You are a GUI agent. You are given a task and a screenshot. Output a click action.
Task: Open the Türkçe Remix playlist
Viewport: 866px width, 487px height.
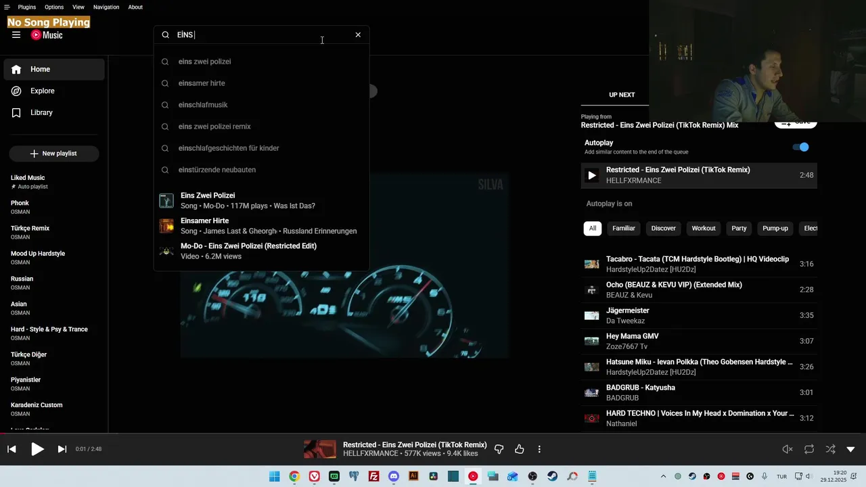[54, 233]
